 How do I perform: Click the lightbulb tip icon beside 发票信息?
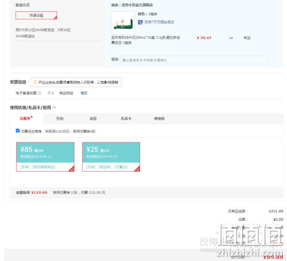(x=35, y=82)
